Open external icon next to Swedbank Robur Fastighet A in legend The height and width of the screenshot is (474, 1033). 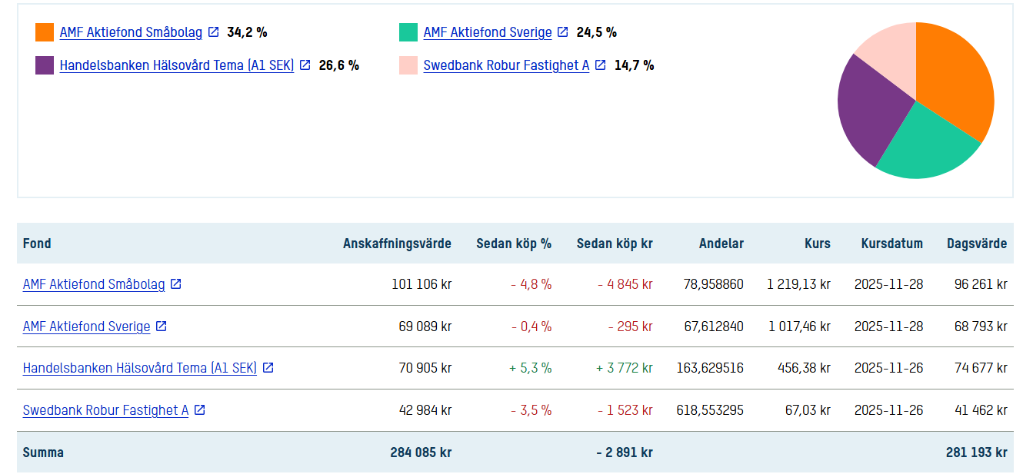(x=601, y=65)
